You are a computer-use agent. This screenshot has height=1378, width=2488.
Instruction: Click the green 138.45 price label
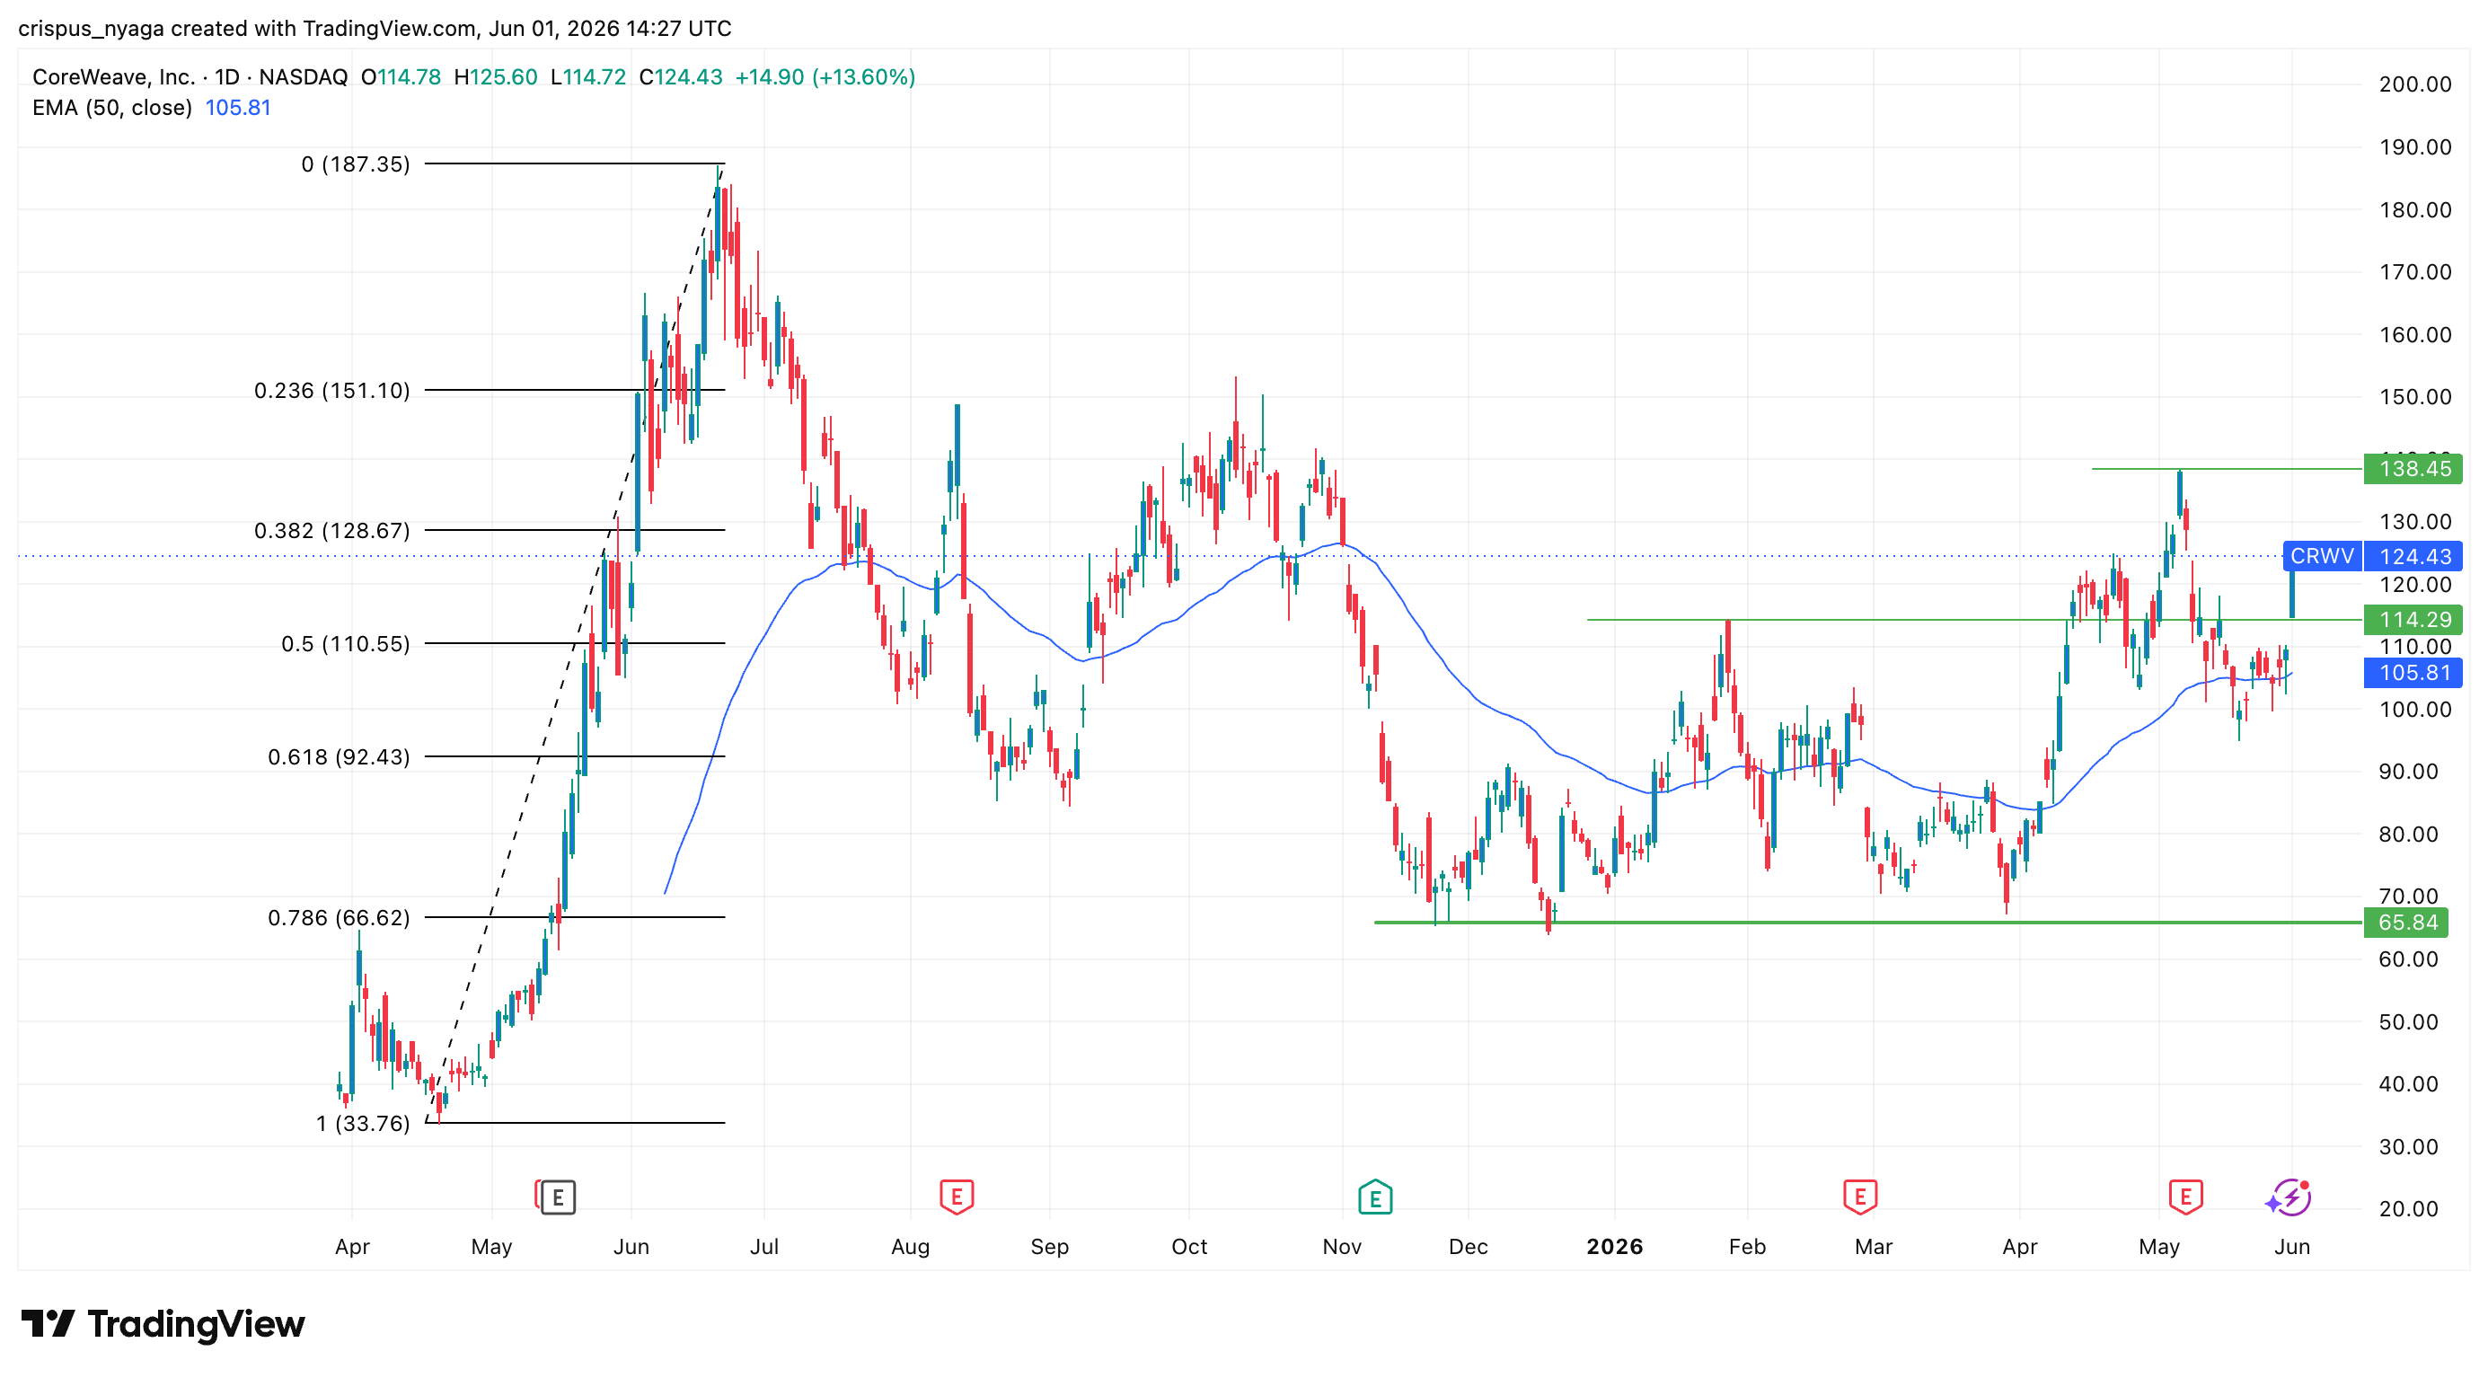tap(2413, 469)
